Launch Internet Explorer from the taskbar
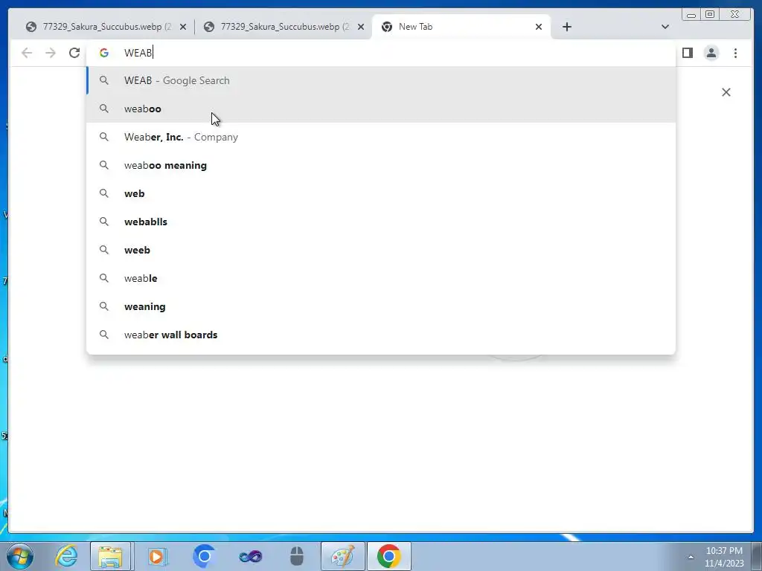The width and height of the screenshot is (762, 571). [x=66, y=556]
